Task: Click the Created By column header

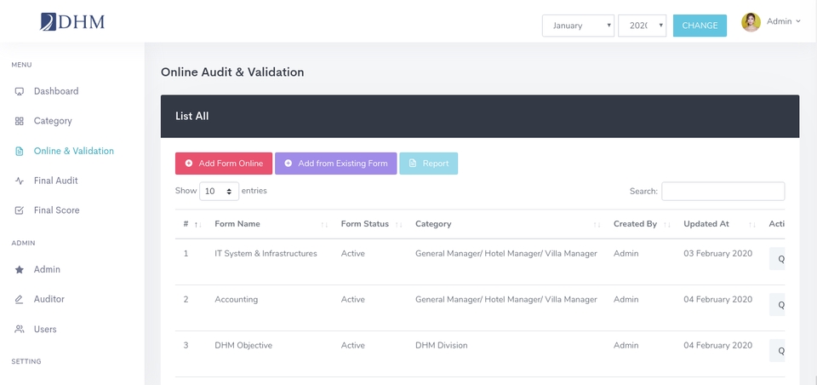Action: click(x=635, y=224)
